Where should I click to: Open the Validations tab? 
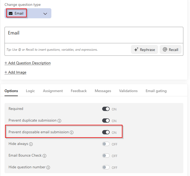(x=128, y=91)
